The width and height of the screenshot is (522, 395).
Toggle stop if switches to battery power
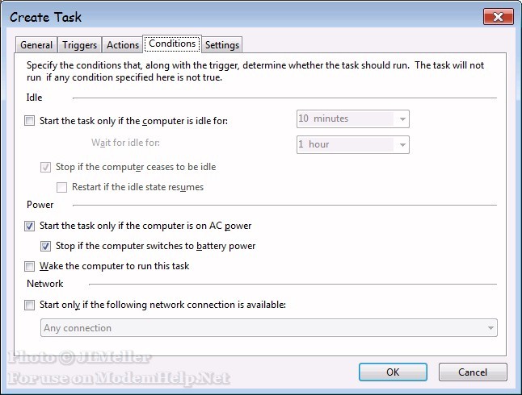click(x=45, y=246)
